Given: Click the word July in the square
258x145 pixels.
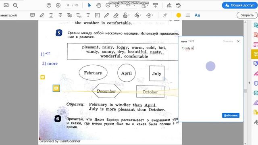Looking at the screenshot, I should click(157, 74).
